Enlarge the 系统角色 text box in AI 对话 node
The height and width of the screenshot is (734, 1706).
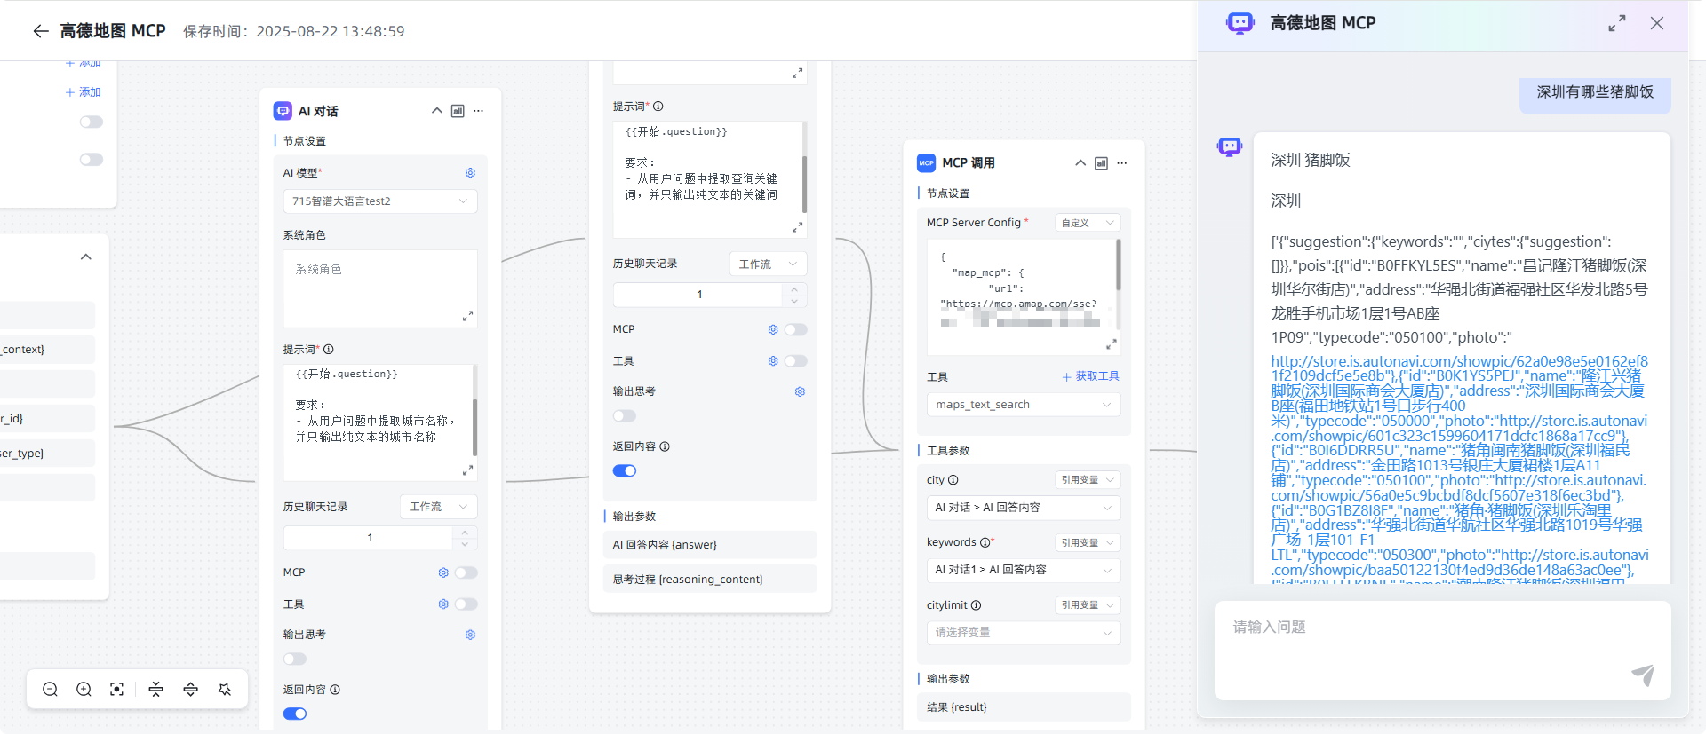467,316
